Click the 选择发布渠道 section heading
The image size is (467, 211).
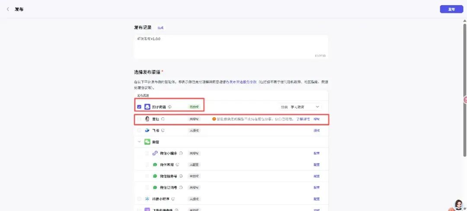147,72
